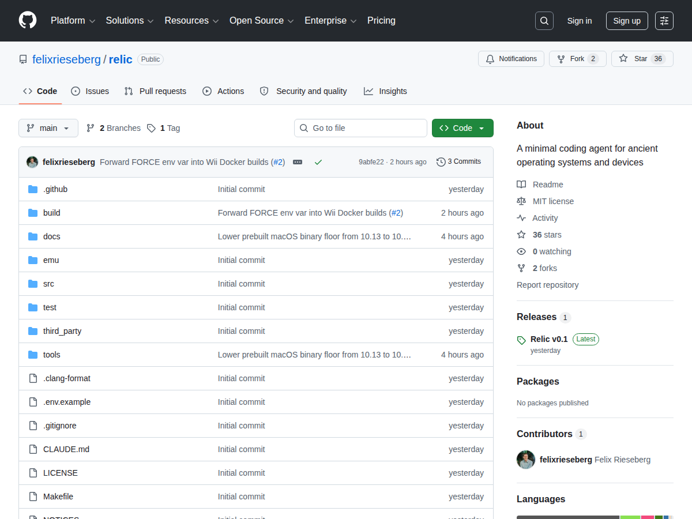Fork the repository
The height and width of the screenshot is (519, 692).
pos(577,59)
